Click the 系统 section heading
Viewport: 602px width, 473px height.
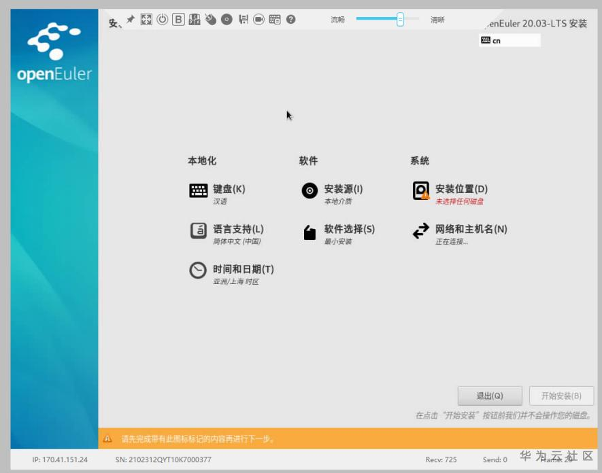point(420,161)
